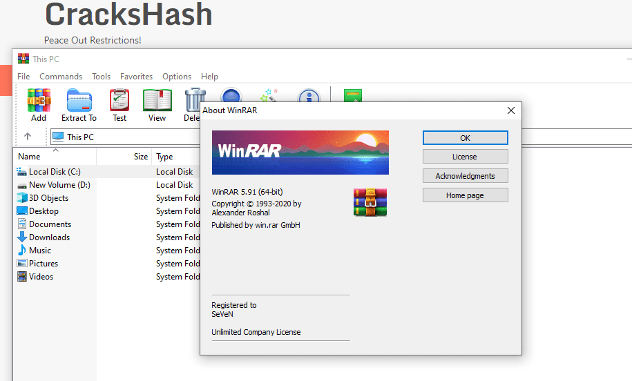
Task: Click the License button
Action: point(465,157)
